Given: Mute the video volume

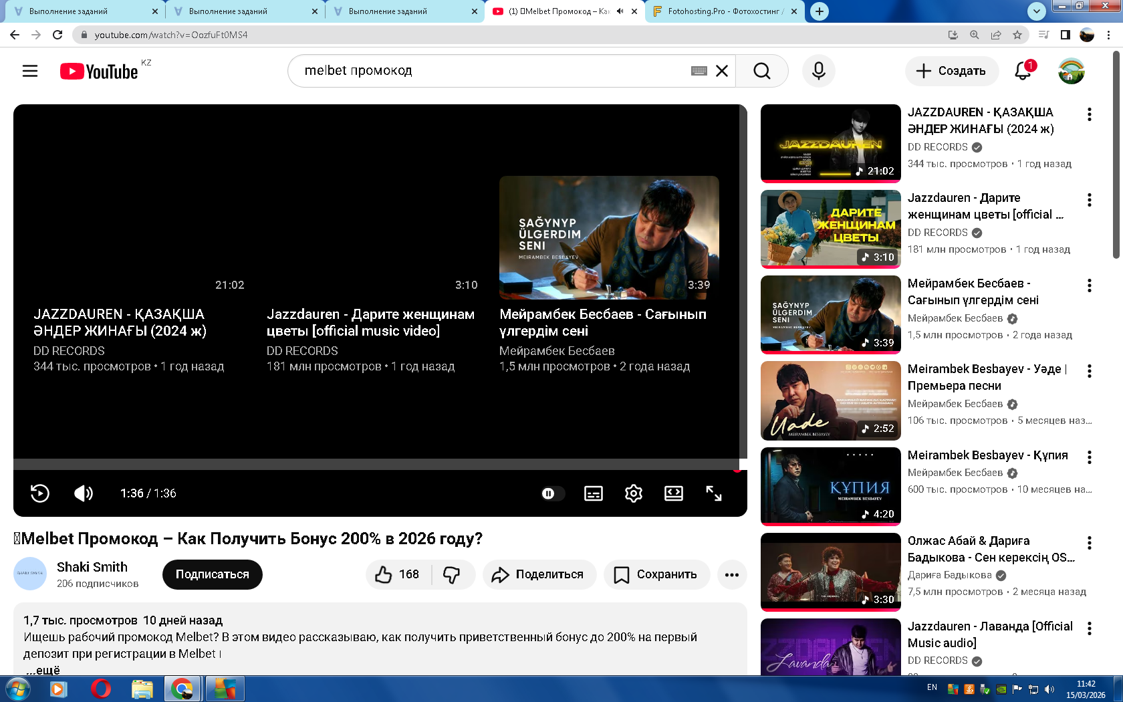Looking at the screenshot, I should (x=84, y=493).
